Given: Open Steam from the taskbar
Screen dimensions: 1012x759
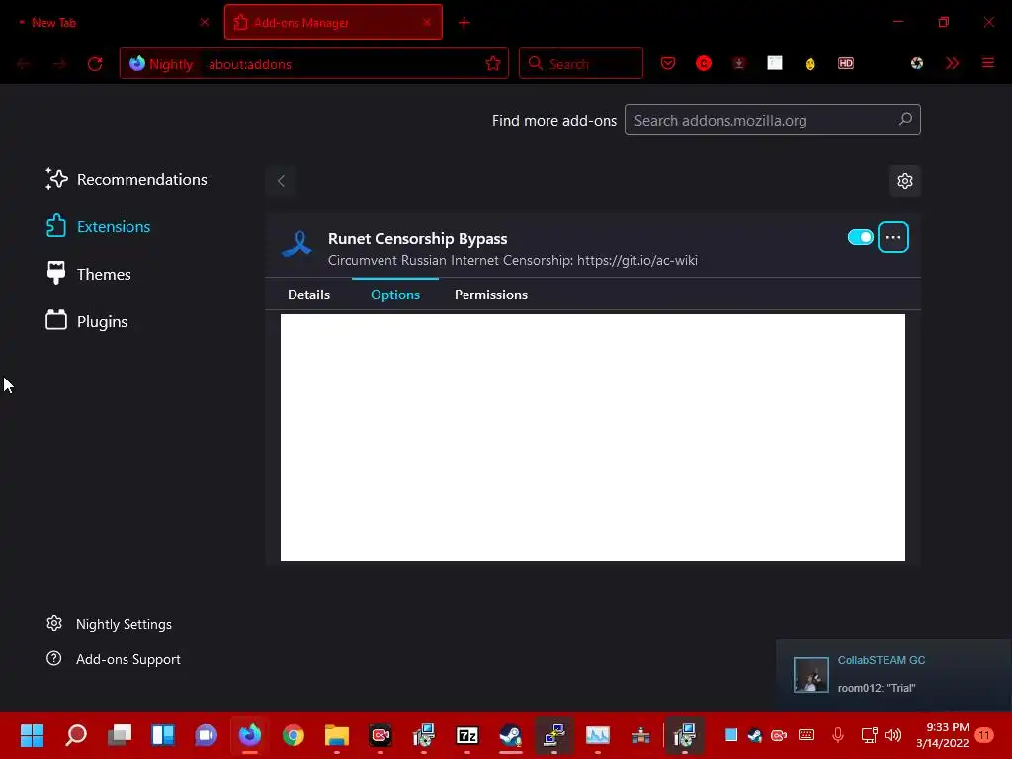Looking at the screenshot, I should click(511, 734).
